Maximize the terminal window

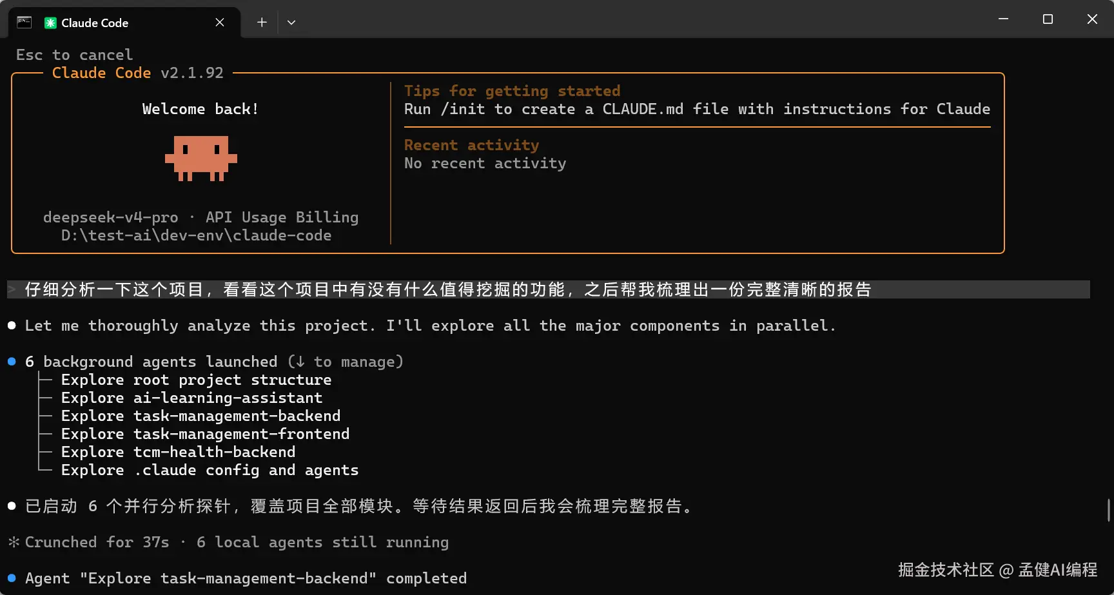tap(1048, 19)
